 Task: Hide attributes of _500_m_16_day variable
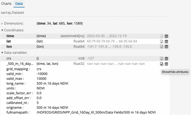pyautogui.click(x=161, y=64)
